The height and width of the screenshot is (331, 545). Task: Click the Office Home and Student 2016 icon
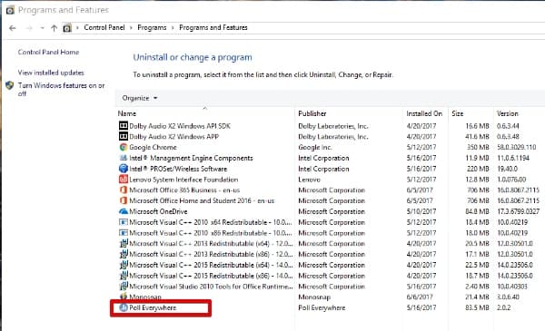124,200
